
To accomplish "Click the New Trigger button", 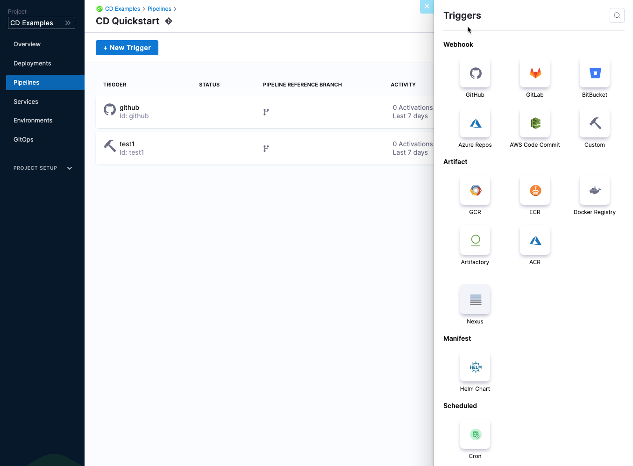I will (127, 48).
